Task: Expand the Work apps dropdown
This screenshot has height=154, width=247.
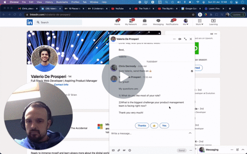Action: click(x=199, y=22)
